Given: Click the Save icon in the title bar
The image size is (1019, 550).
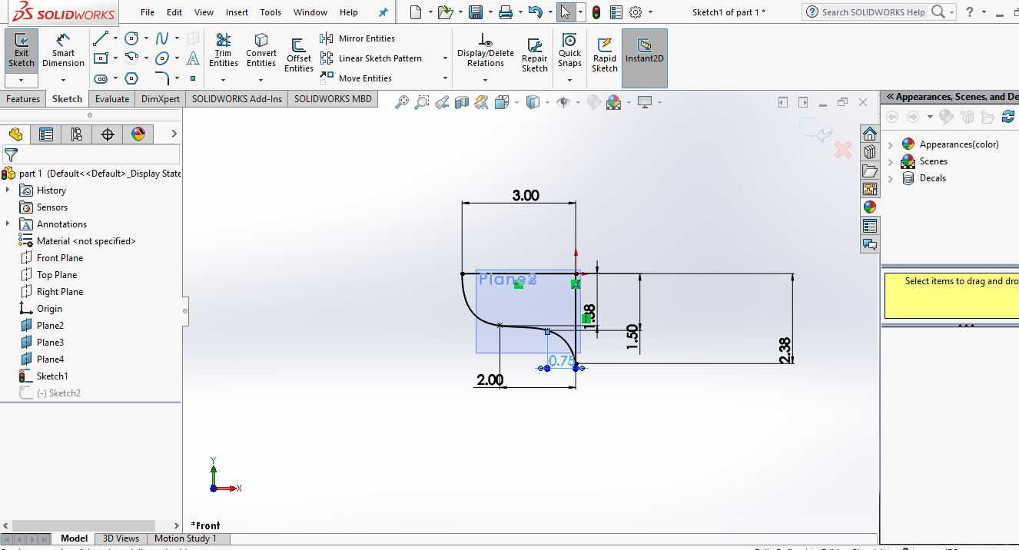Looking at the screenshot, I should pos(476,12).
